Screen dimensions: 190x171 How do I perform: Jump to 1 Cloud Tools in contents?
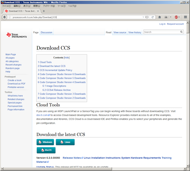pyautogui.click(x=45, y=62)
